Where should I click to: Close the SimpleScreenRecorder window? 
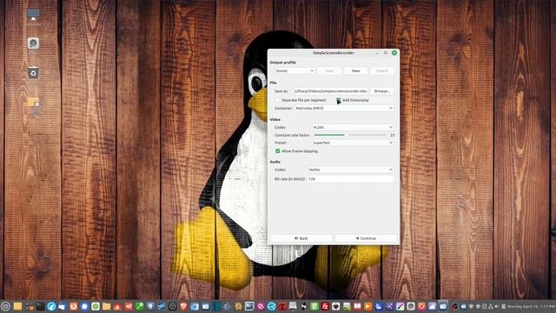click(394, 53)
